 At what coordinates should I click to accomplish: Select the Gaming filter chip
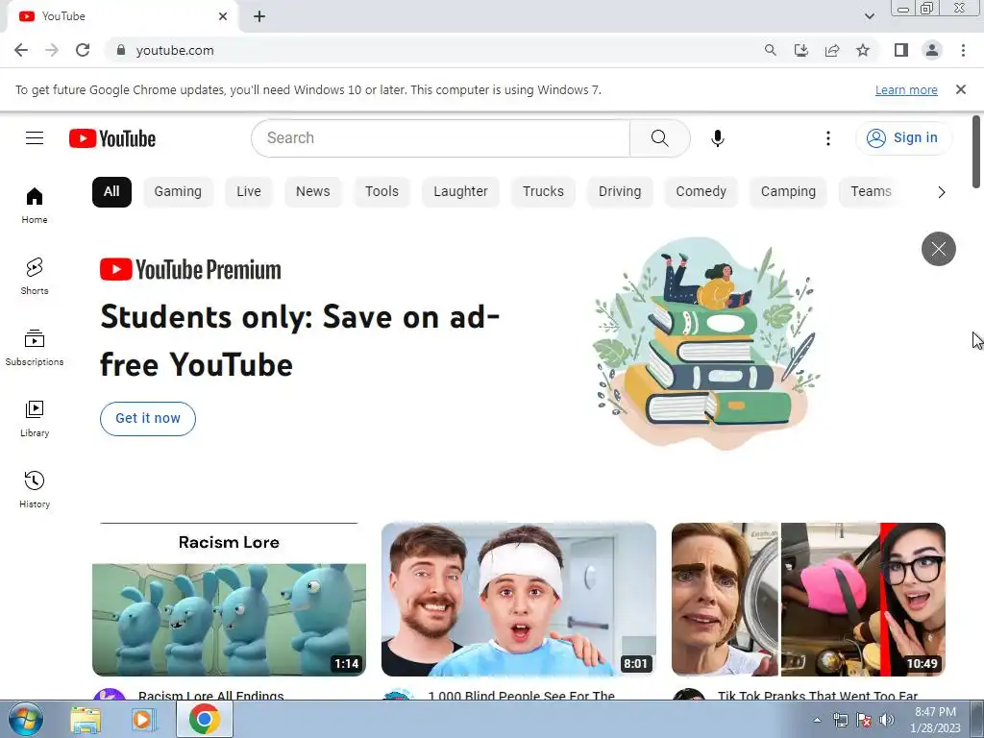pos(178,192)
